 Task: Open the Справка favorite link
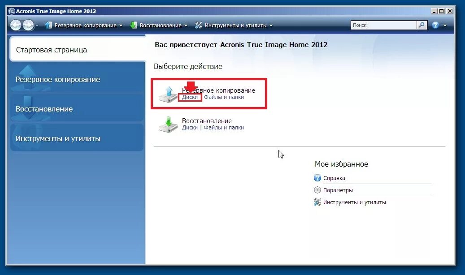(334, 178)
